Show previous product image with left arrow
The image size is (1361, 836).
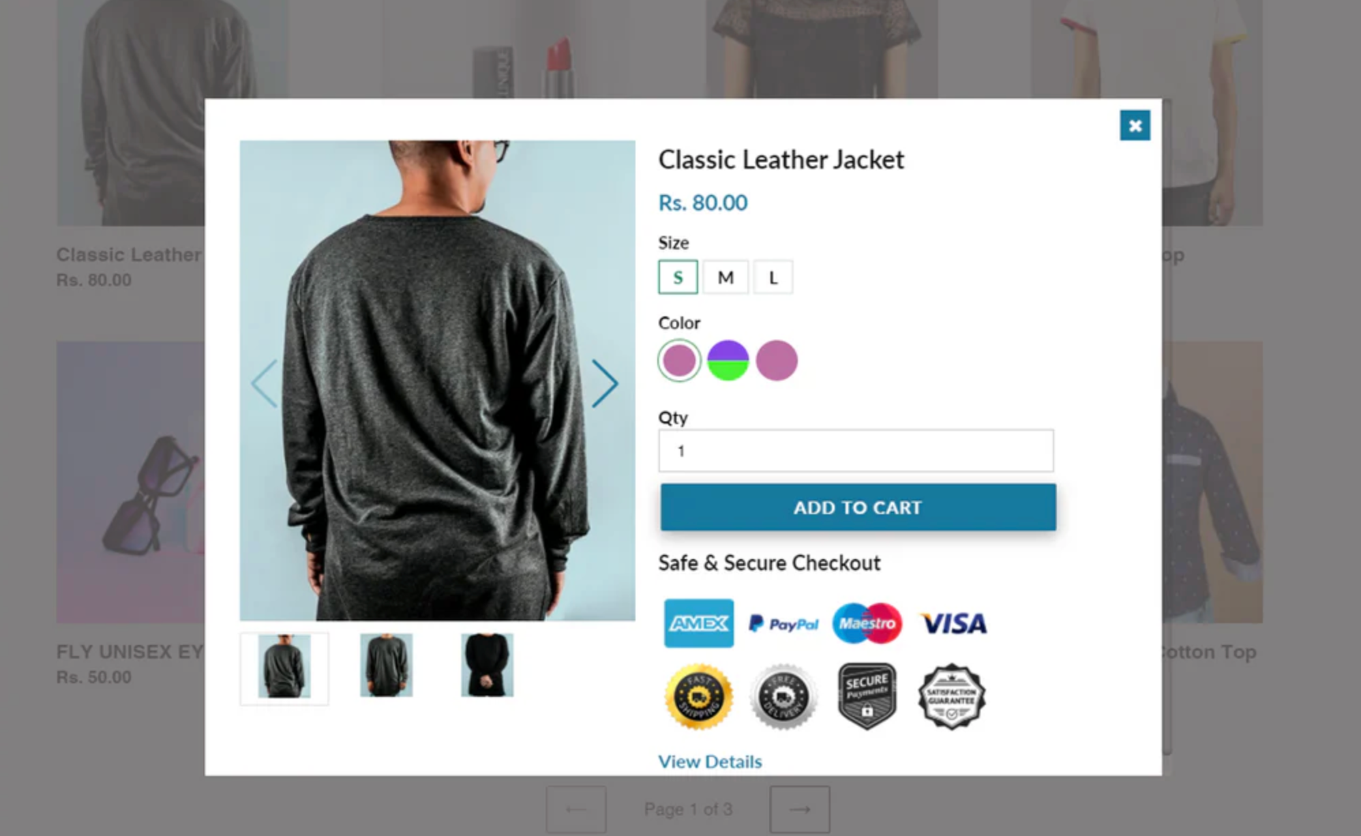[x=265, y=383]
